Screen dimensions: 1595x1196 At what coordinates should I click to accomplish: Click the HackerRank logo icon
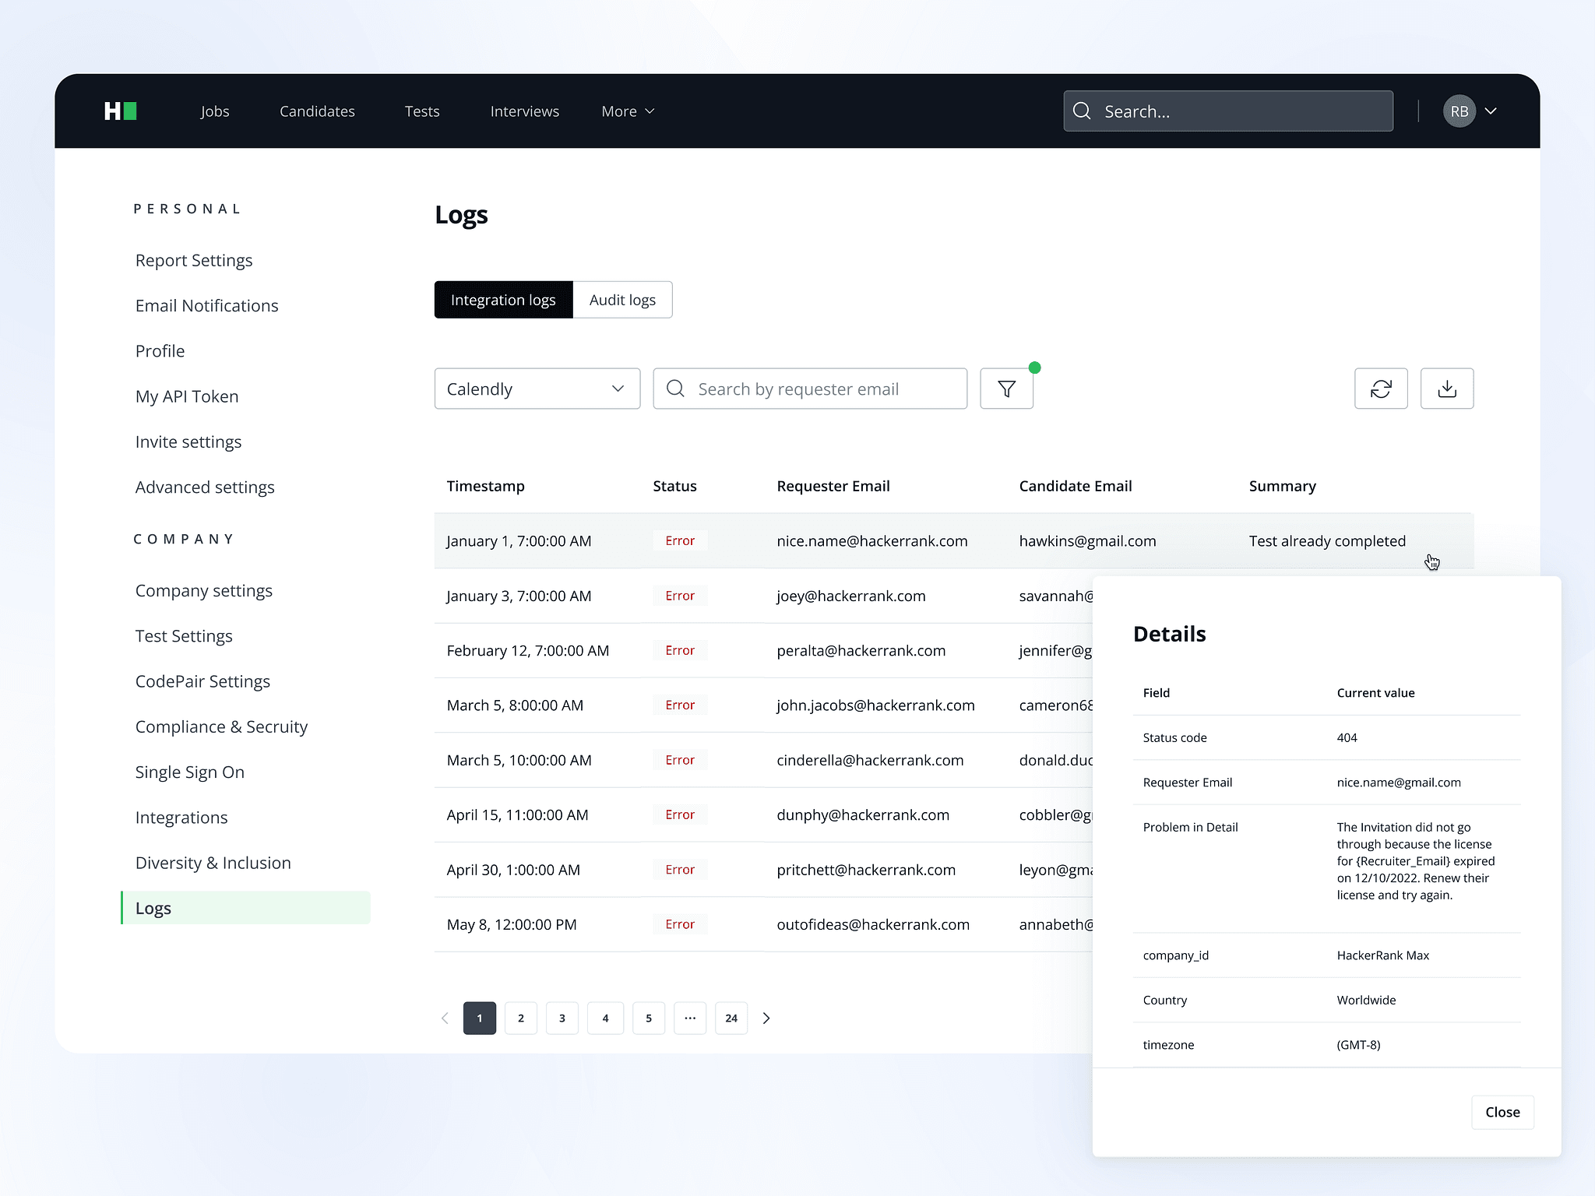pos(121,111)
